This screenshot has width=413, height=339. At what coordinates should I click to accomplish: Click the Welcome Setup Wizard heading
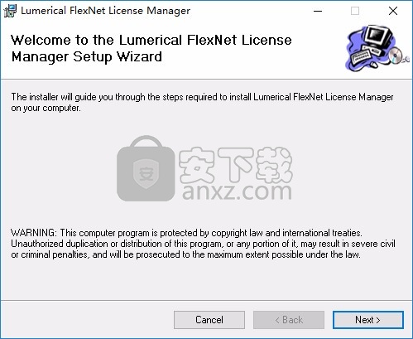(151, 48)
